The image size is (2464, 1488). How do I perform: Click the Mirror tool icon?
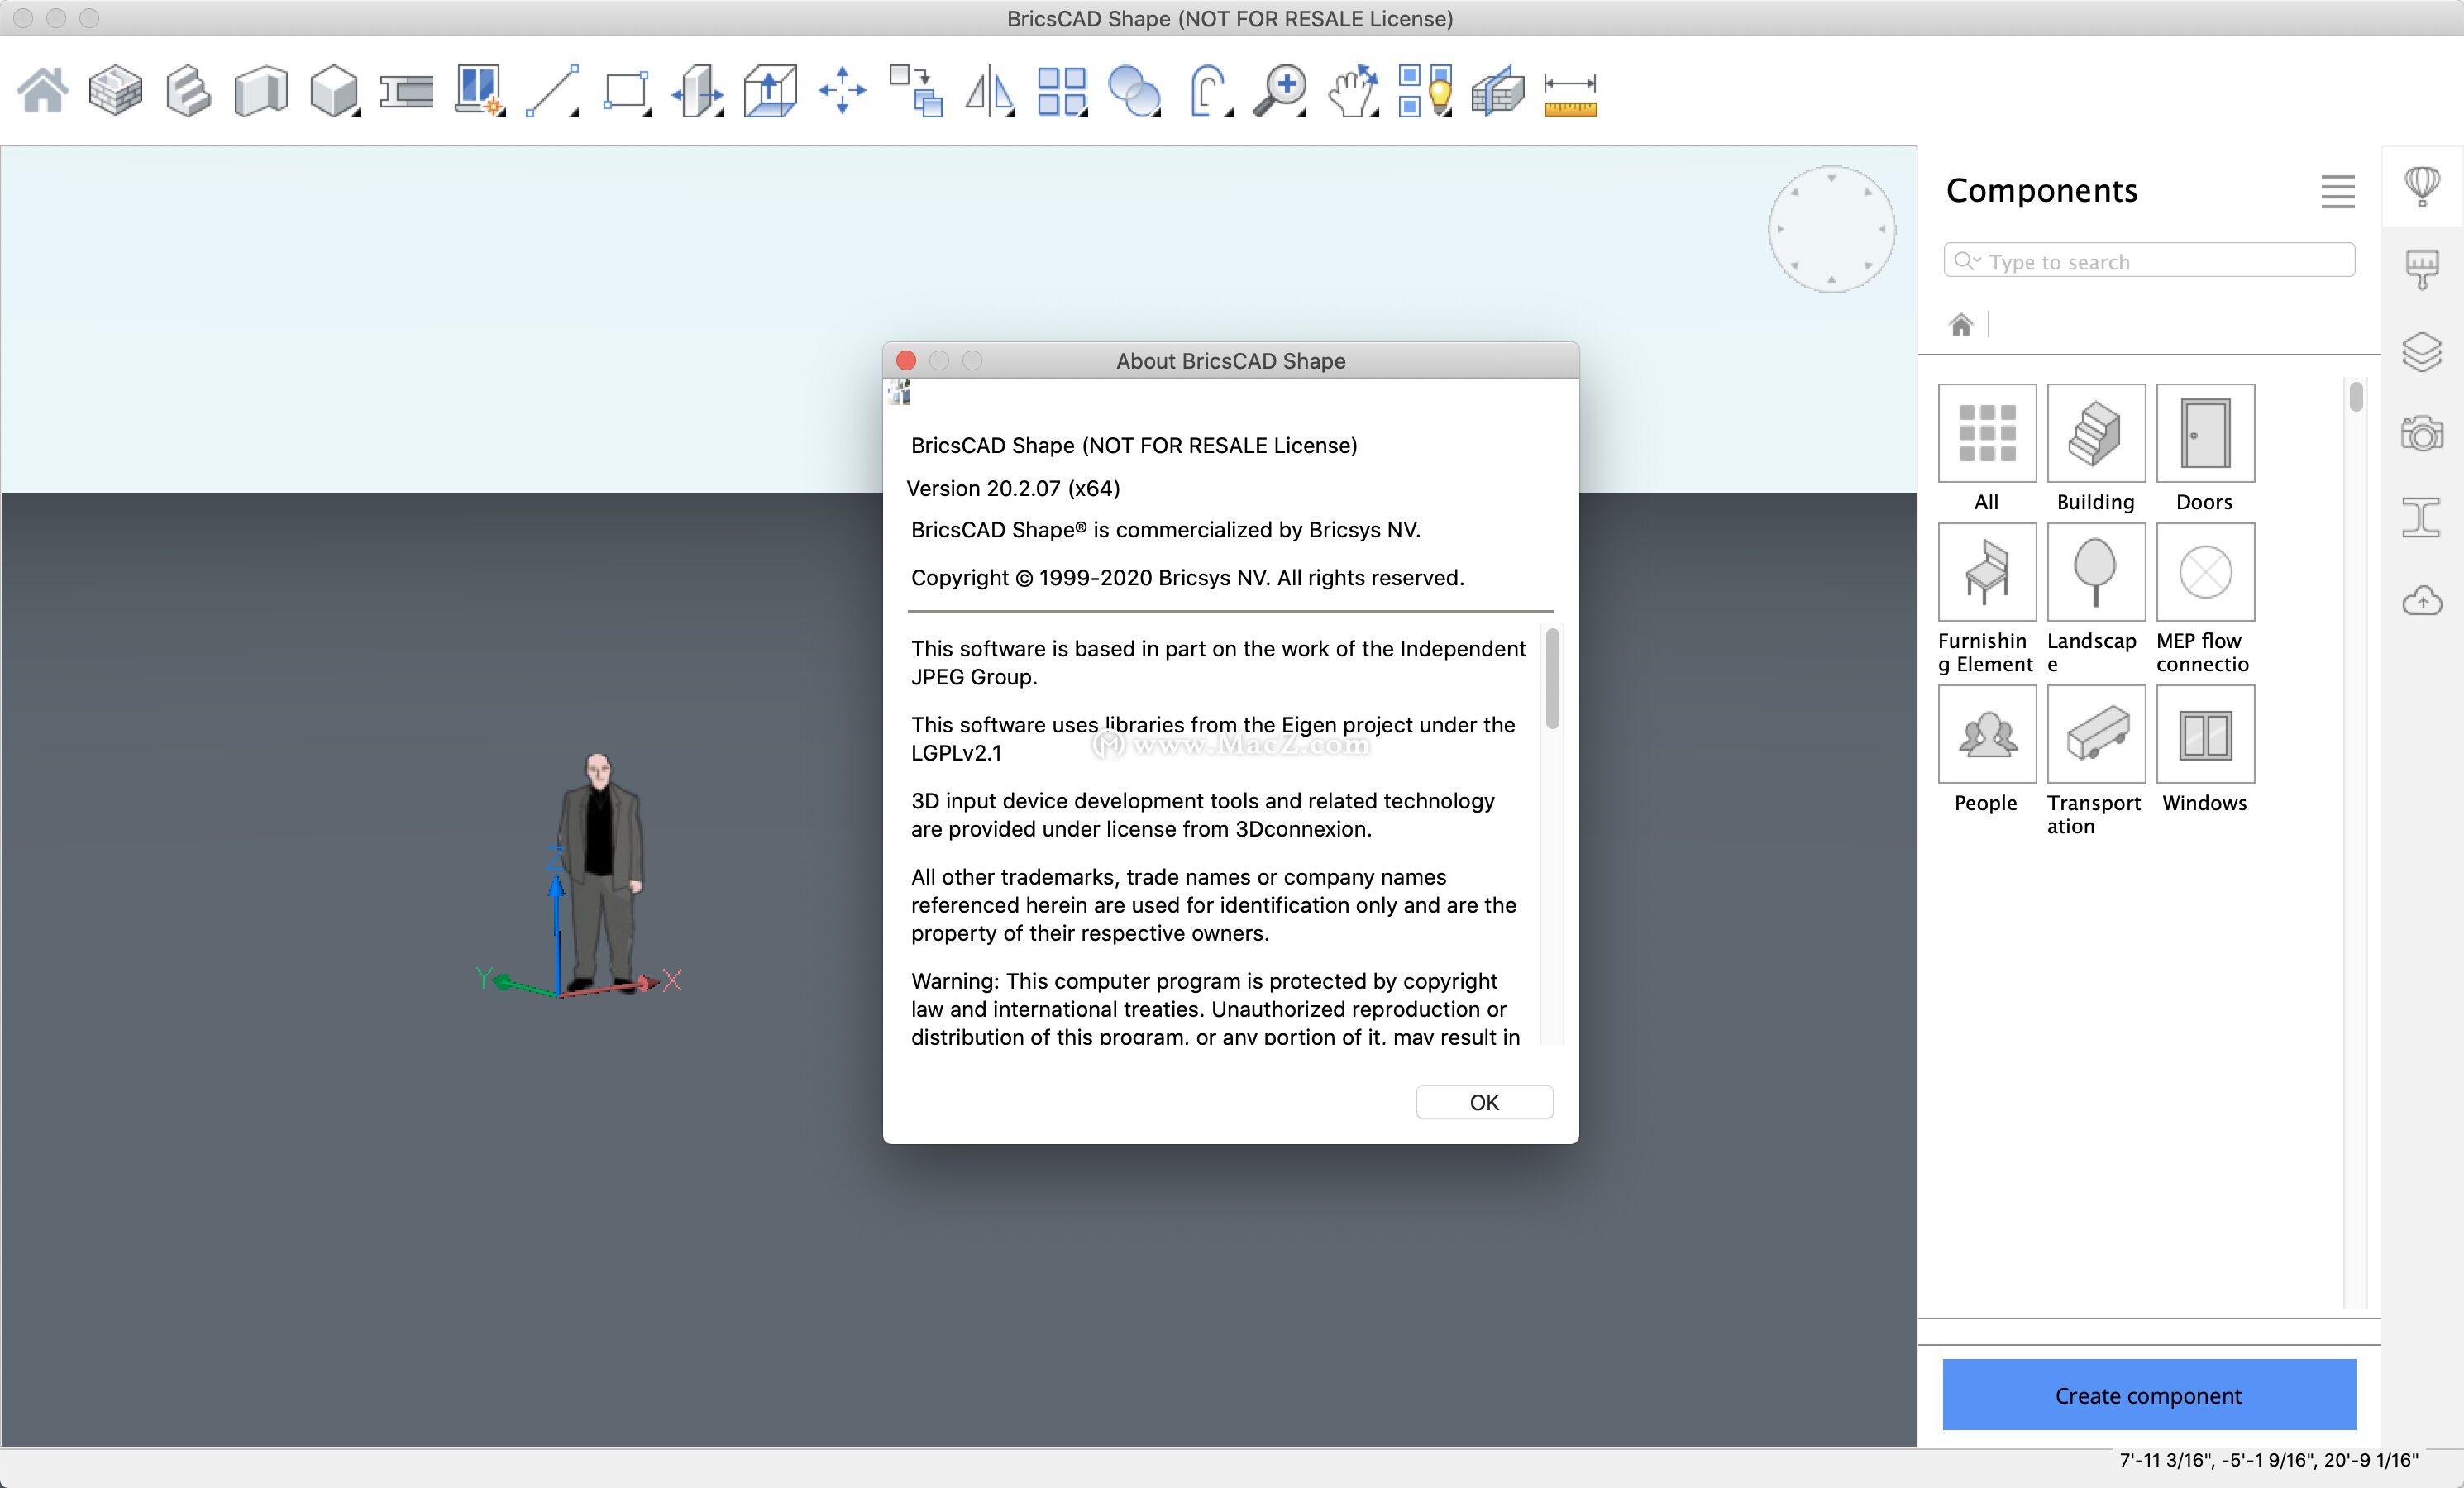click(988, 92)
